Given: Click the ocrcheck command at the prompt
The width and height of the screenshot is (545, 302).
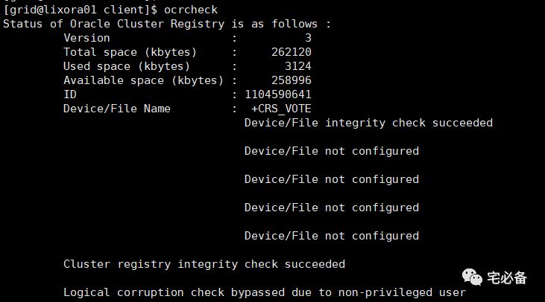Looking at the screenshot, I should [191, 10].
